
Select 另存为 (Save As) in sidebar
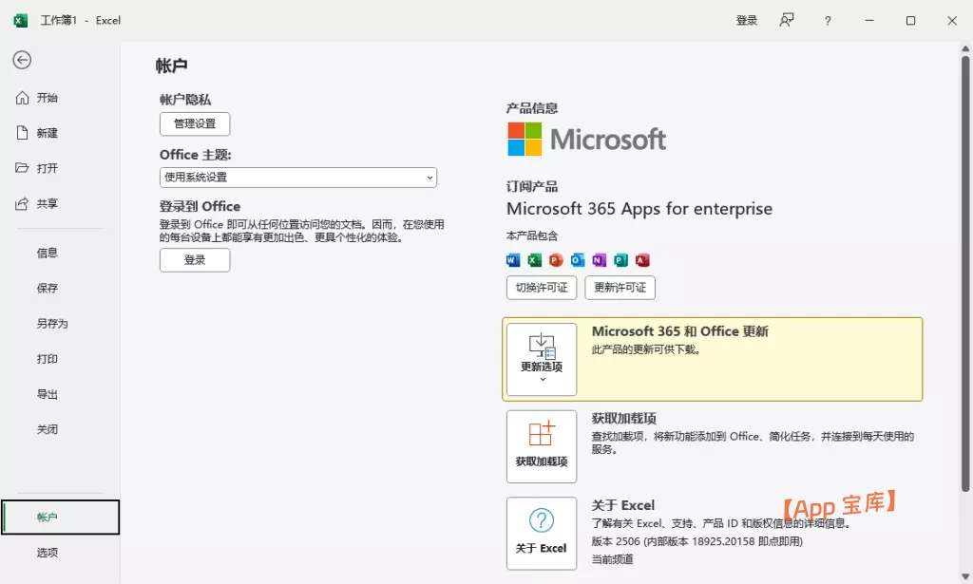pyautogui.click(x=52, y=324)
